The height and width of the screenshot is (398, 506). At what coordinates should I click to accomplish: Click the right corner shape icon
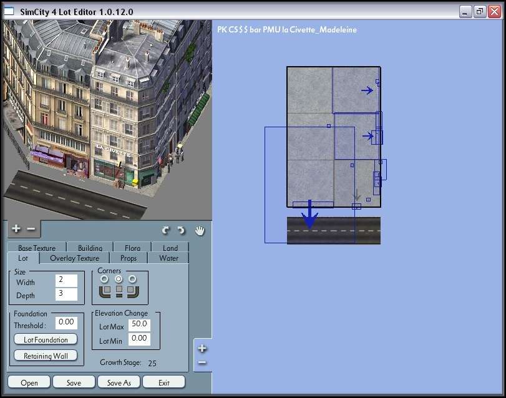[x=133, y=291]
